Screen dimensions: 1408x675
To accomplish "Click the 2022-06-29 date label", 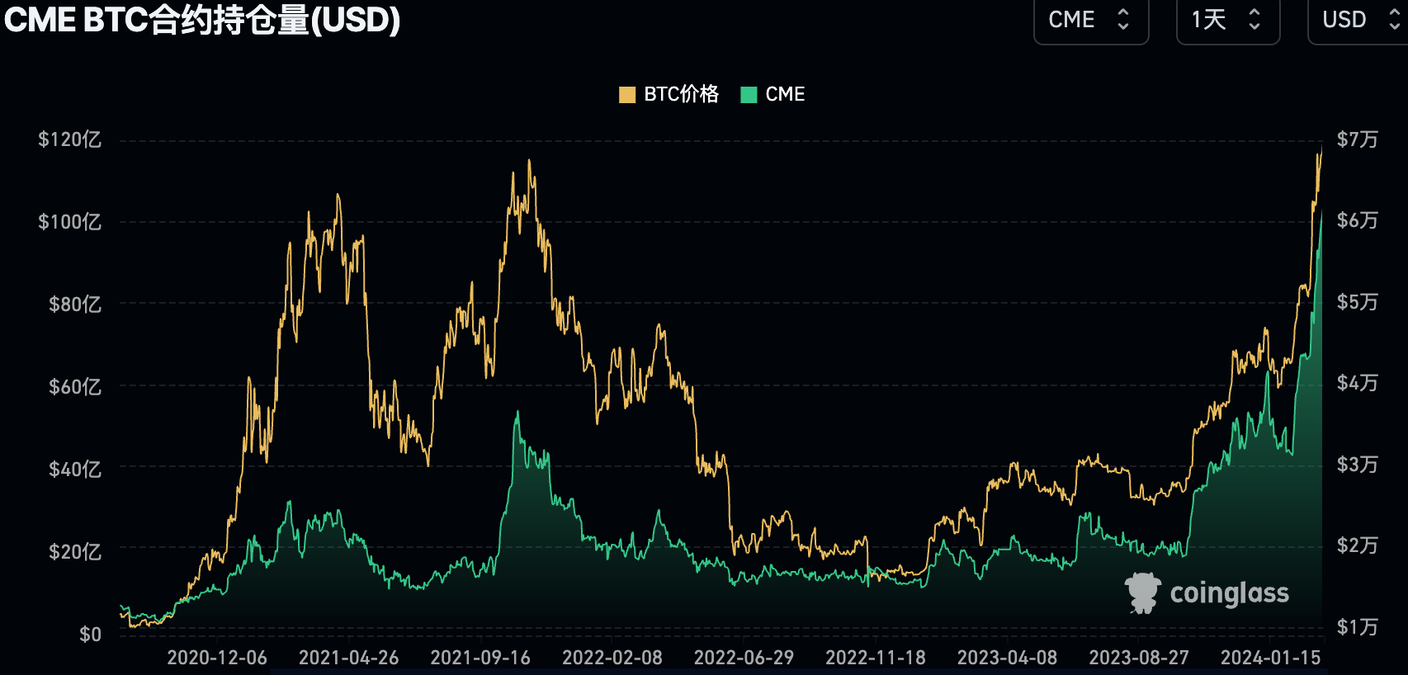I will pyautogui.click(x=744, y=658).
